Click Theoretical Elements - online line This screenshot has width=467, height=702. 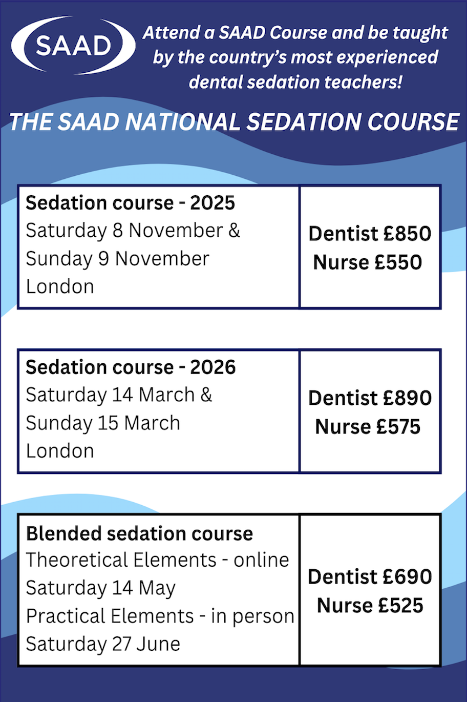tap(158, 560)
